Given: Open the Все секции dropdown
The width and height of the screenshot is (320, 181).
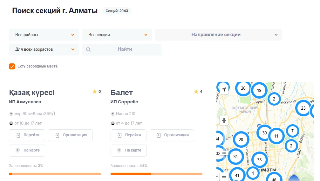Looking at the screenshot, I should [x=117, y=35].
